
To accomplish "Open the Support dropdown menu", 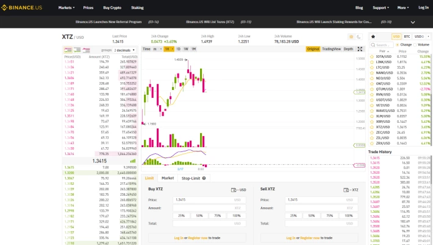I will point(381,8).
